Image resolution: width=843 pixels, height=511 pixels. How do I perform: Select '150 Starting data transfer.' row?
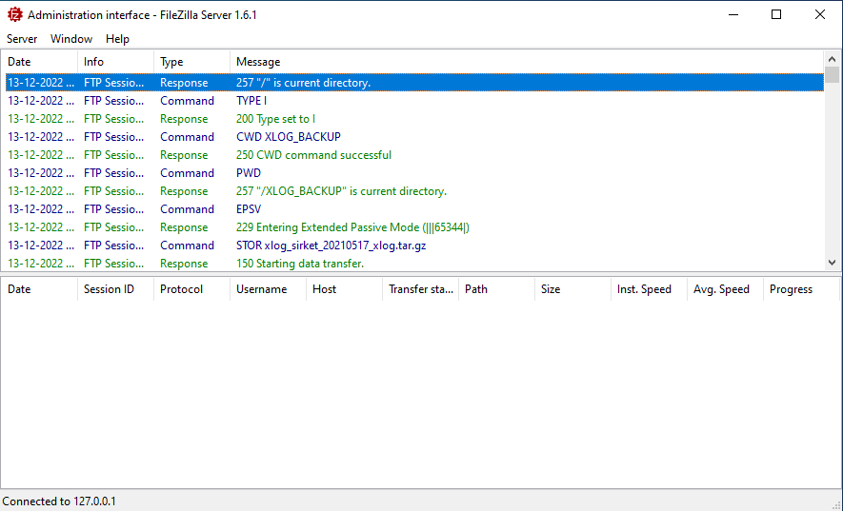point(414,264)
